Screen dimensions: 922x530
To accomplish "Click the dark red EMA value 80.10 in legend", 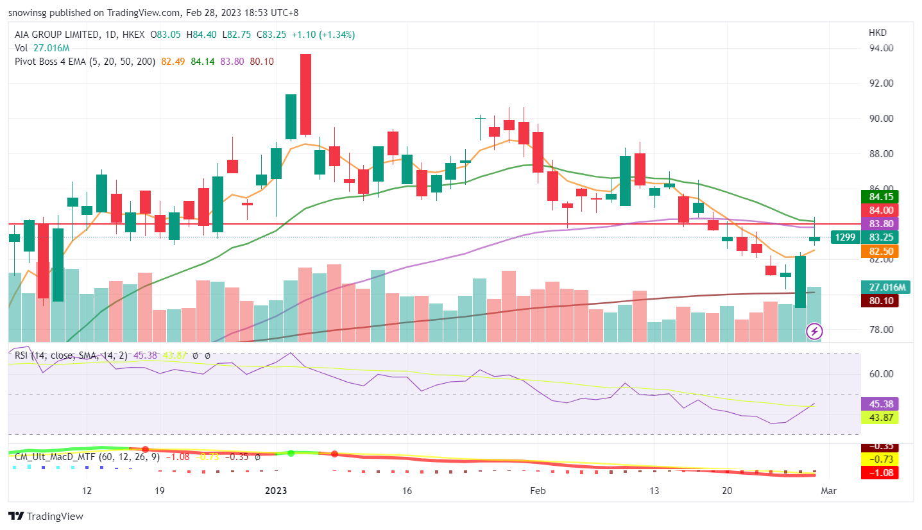I will click(x=262, y=61).
